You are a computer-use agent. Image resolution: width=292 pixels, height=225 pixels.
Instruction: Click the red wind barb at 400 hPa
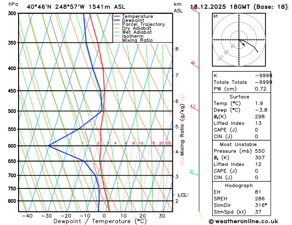click(x=195, y=65)
